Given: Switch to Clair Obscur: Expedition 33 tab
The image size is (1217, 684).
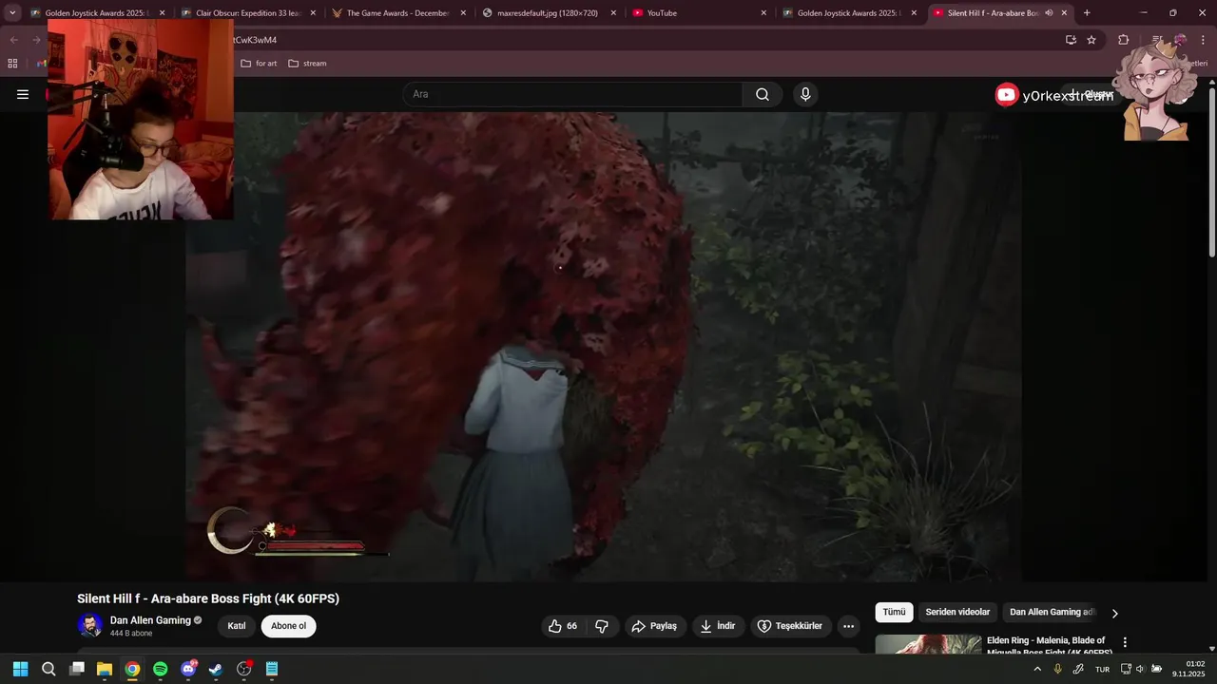Looking at the screenshot, I should (247, 13).
